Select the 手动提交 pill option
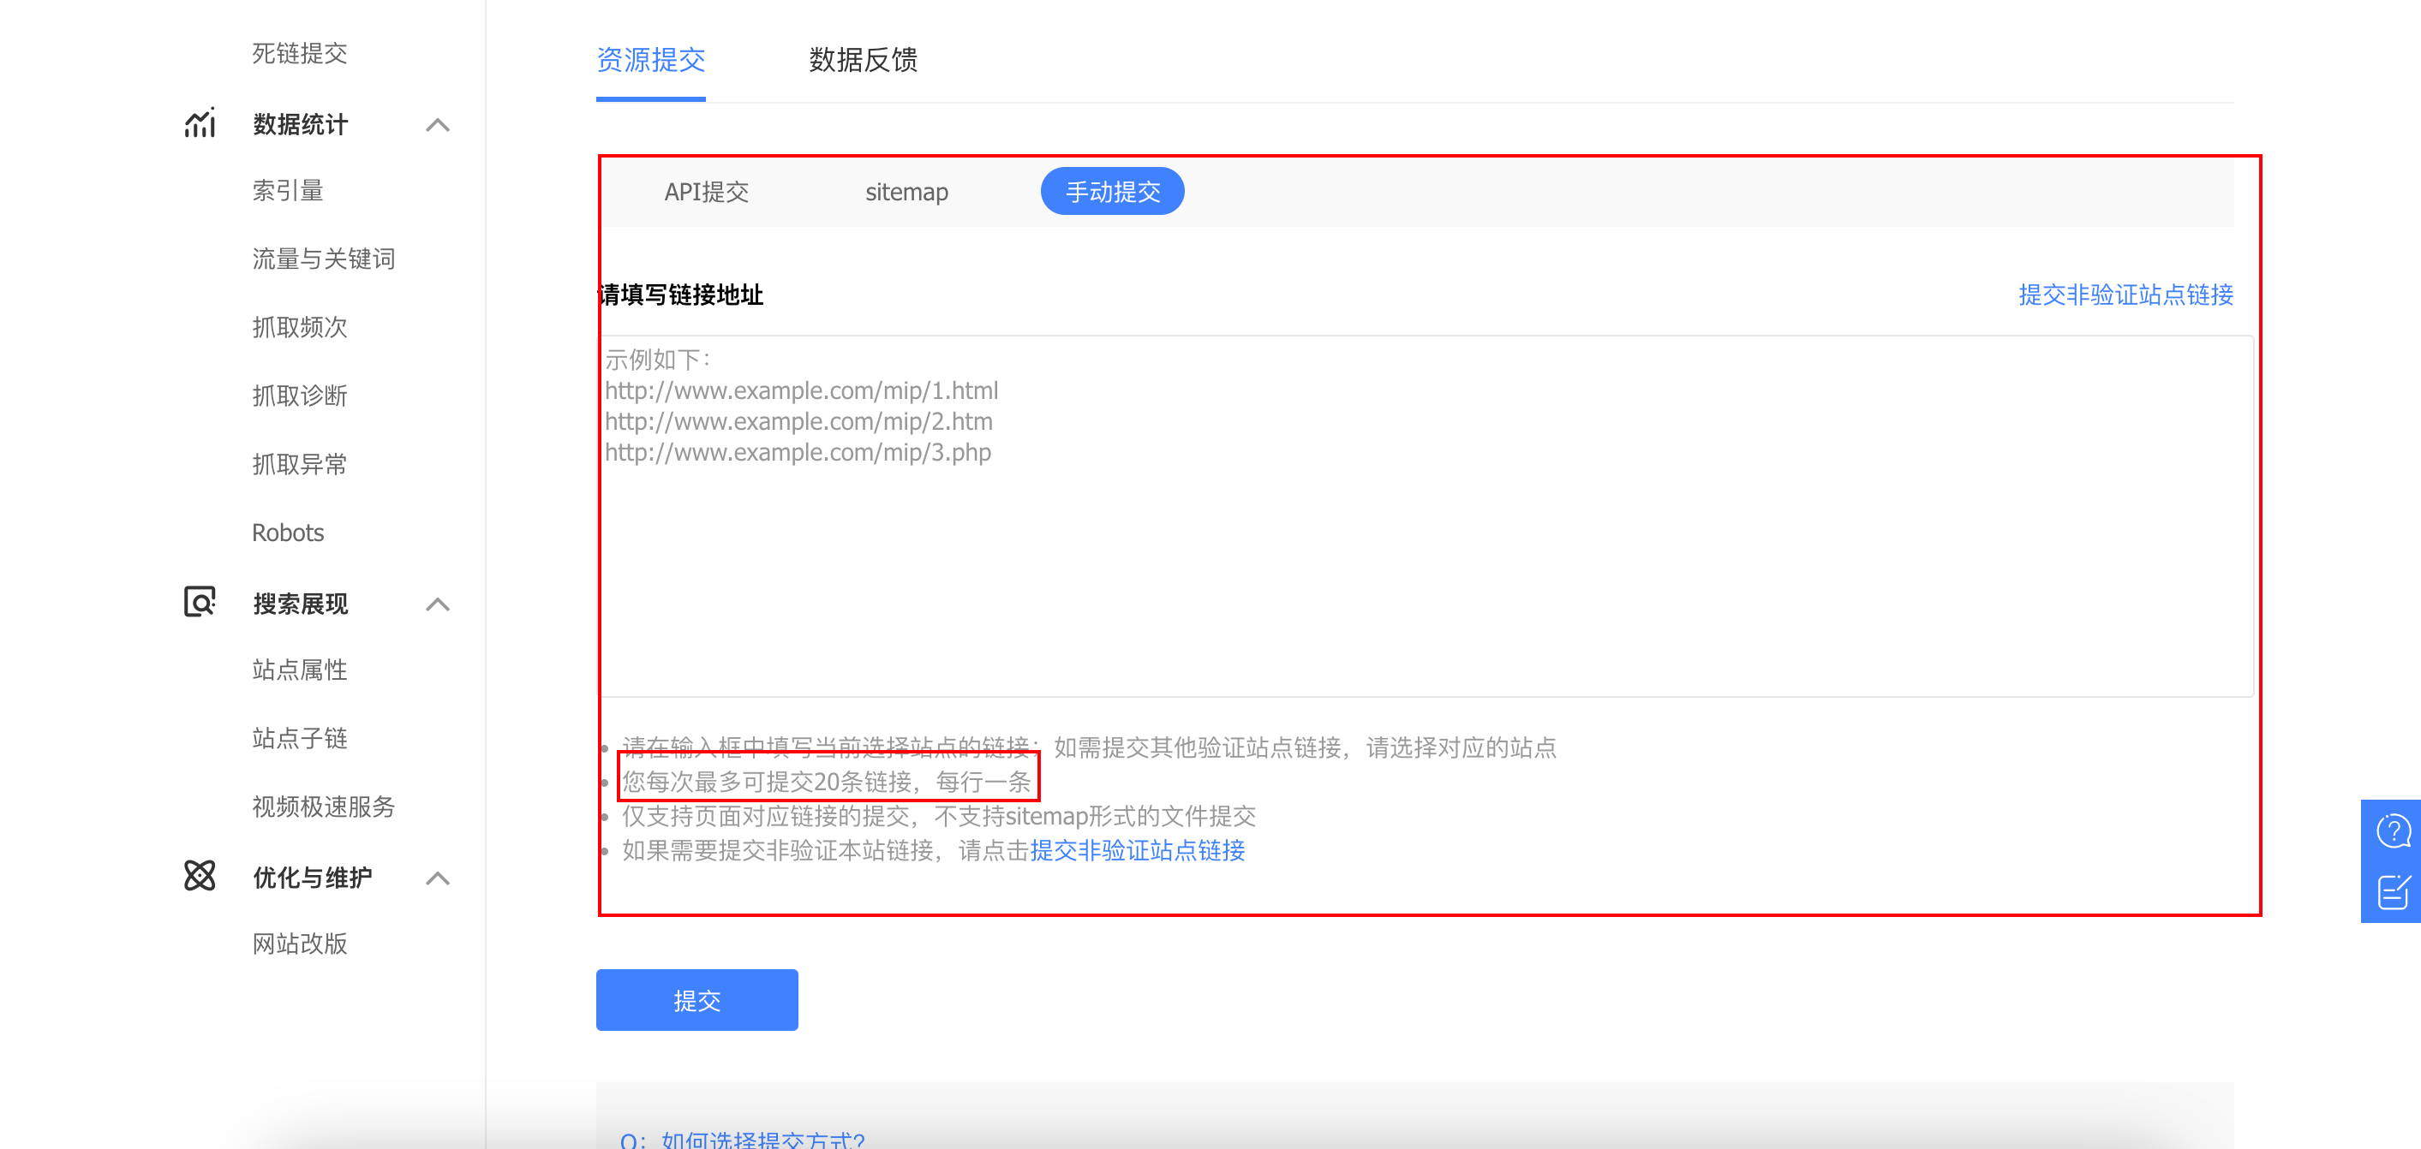The height and width of the screenshot is (1149, 2421). pos(1112,192)
